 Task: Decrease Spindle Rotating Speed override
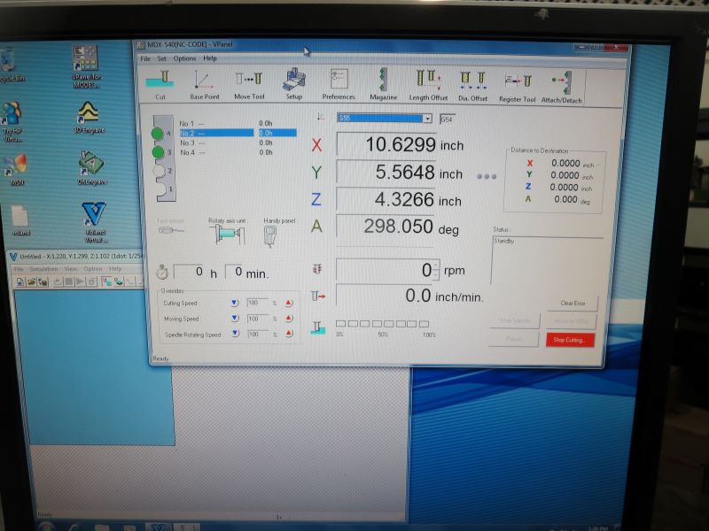(x=234, y=334)
